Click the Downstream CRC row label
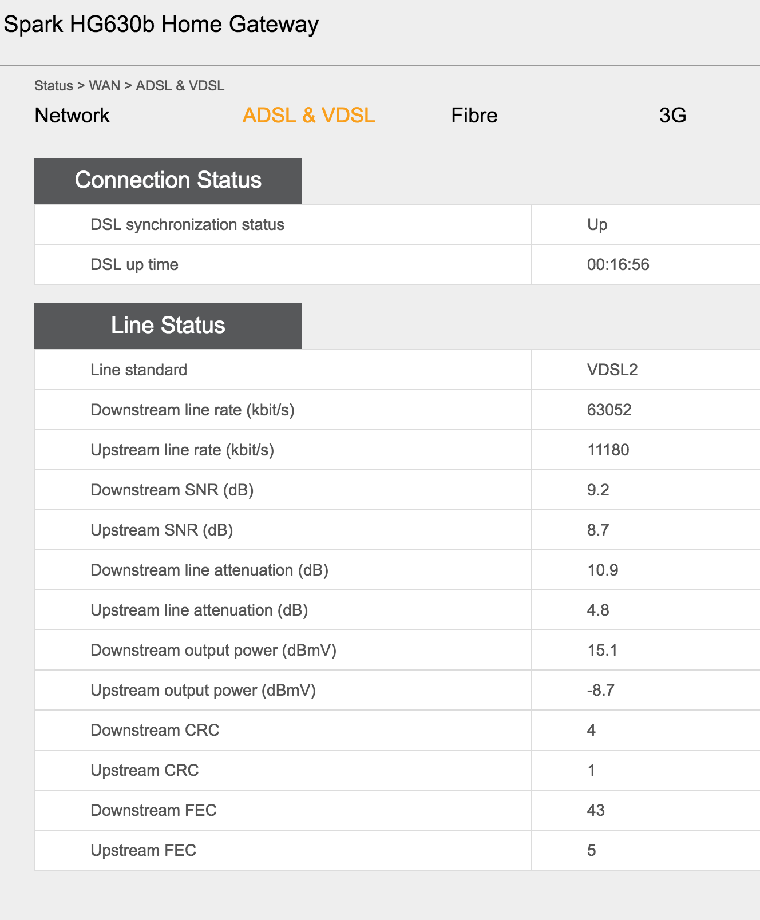Image resolution: width=760 pixels, height=920 pixels. [155, 730]
